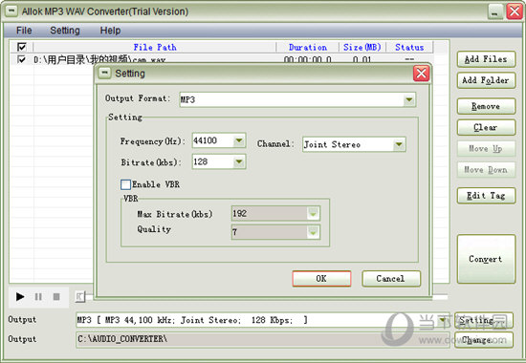Enable VBR checkbox
The width and height of the screenshot is (526, 363).
pos(125,184)
